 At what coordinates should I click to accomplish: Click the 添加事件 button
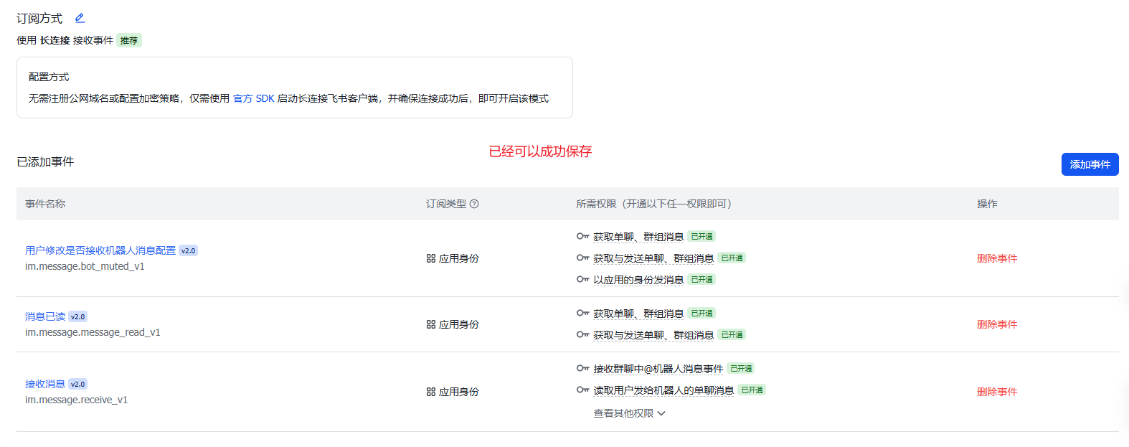tap(1090, 164)
